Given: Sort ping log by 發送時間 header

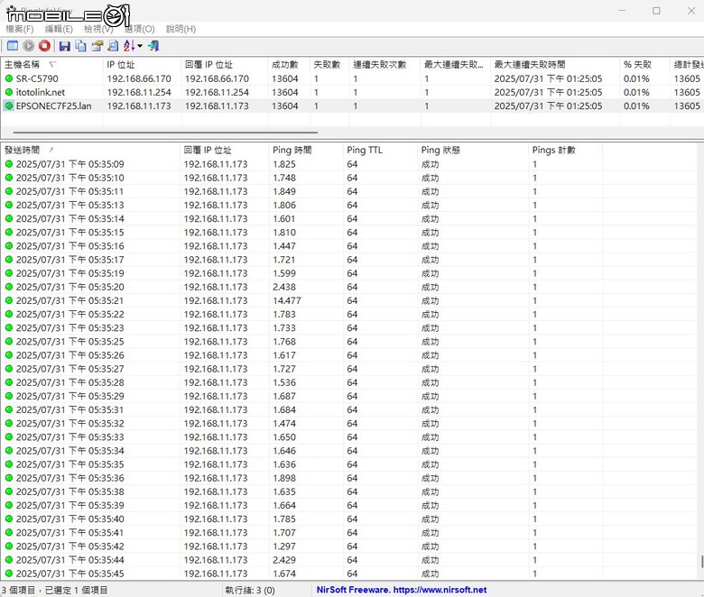Looking at the screenshot, I should click(x=89, y=151).
